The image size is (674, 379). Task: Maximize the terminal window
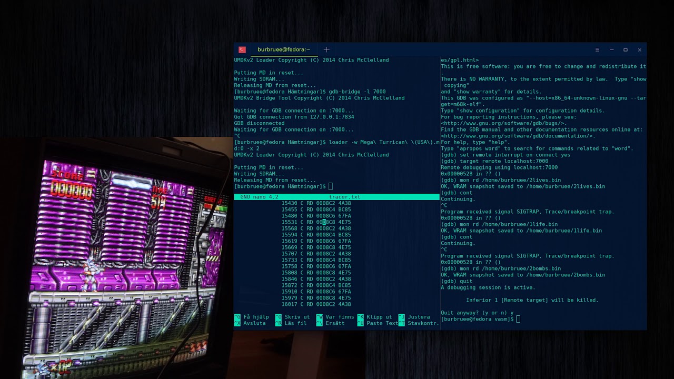[x=626, y=49]
